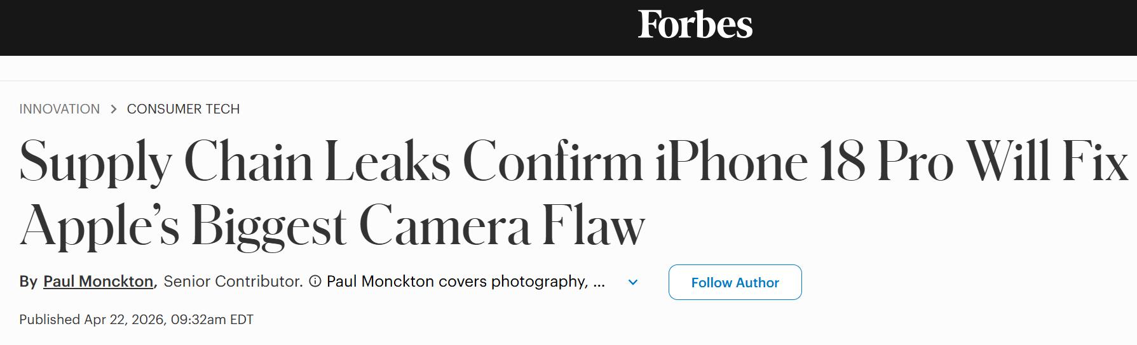Click the info icon beside Senior Contributor
Viewport: 1137px width, 345px height.
[x=315, y=281]
